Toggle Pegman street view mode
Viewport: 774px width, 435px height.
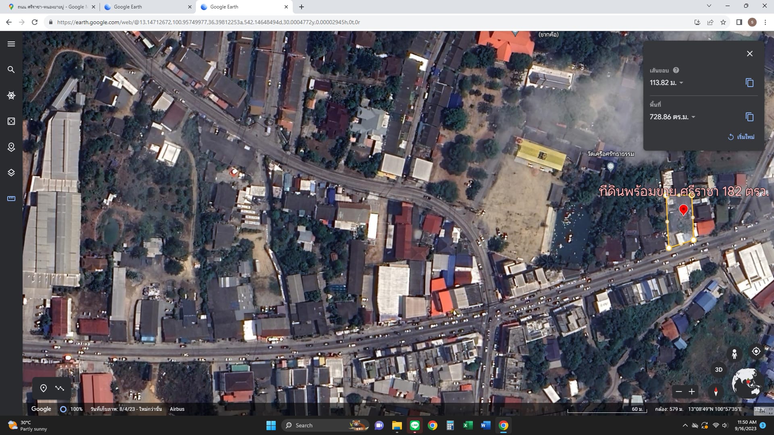734,354
